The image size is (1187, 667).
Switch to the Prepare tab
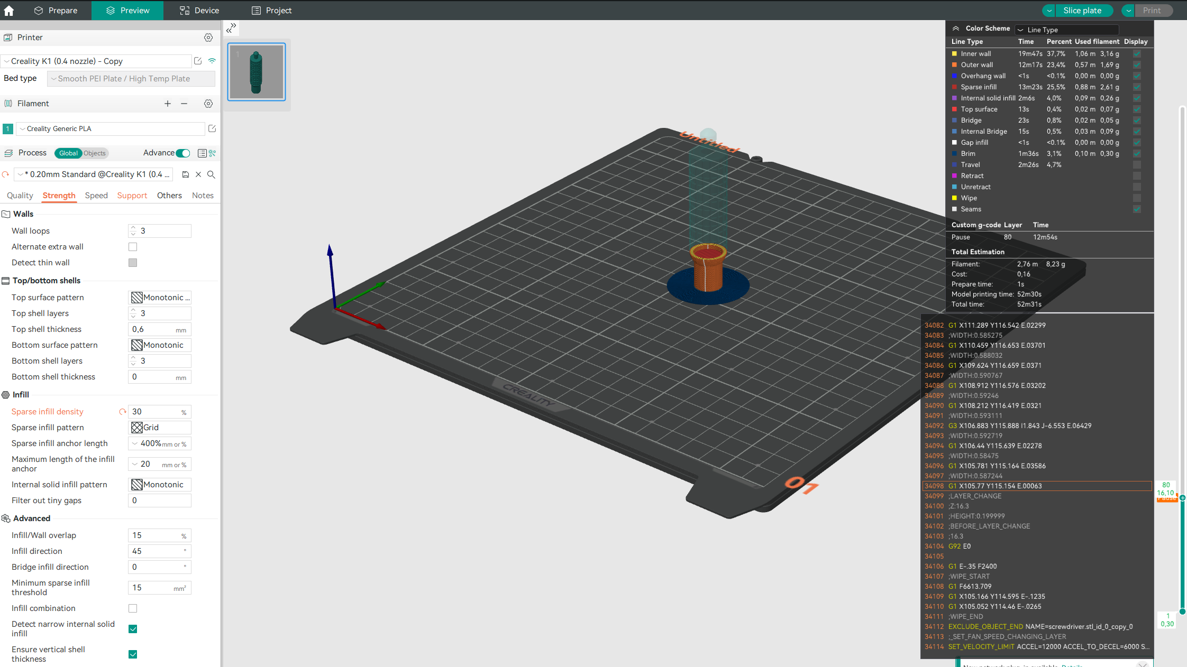point(56,11)
